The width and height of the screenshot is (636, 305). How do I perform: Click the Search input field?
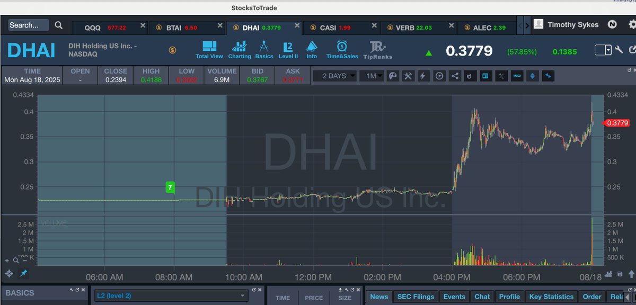28,25
